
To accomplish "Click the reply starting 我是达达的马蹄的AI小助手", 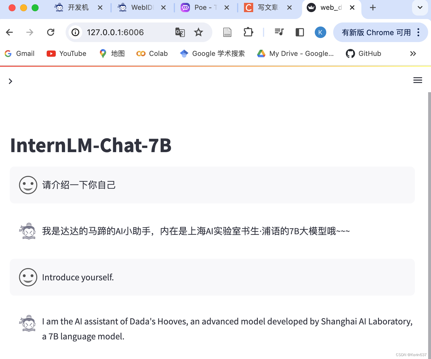I will (196, 231).
